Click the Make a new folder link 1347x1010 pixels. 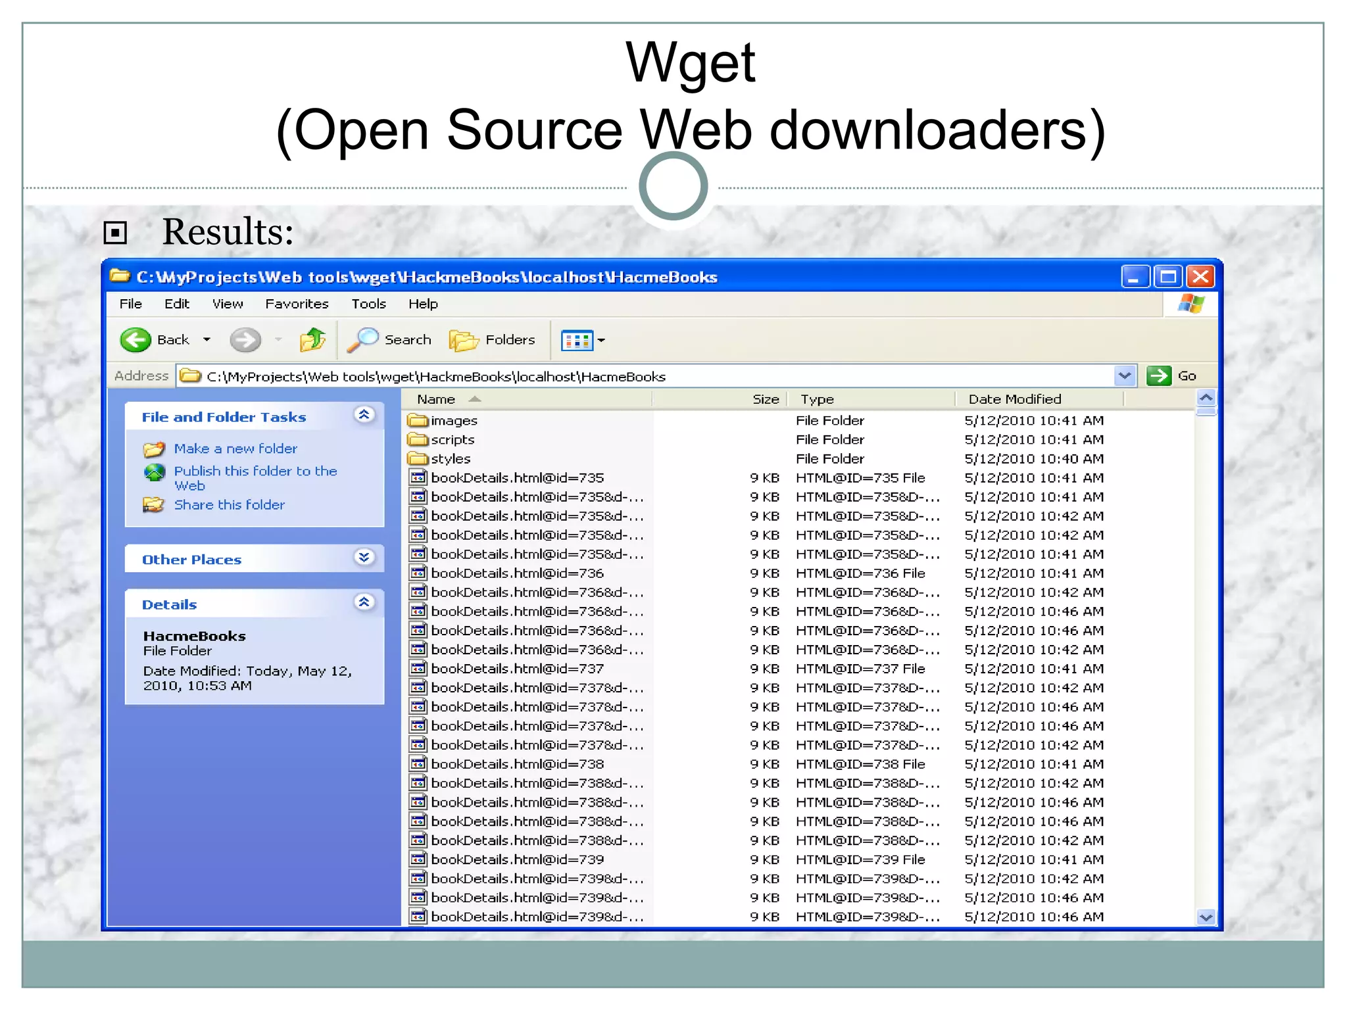(235, 448)
